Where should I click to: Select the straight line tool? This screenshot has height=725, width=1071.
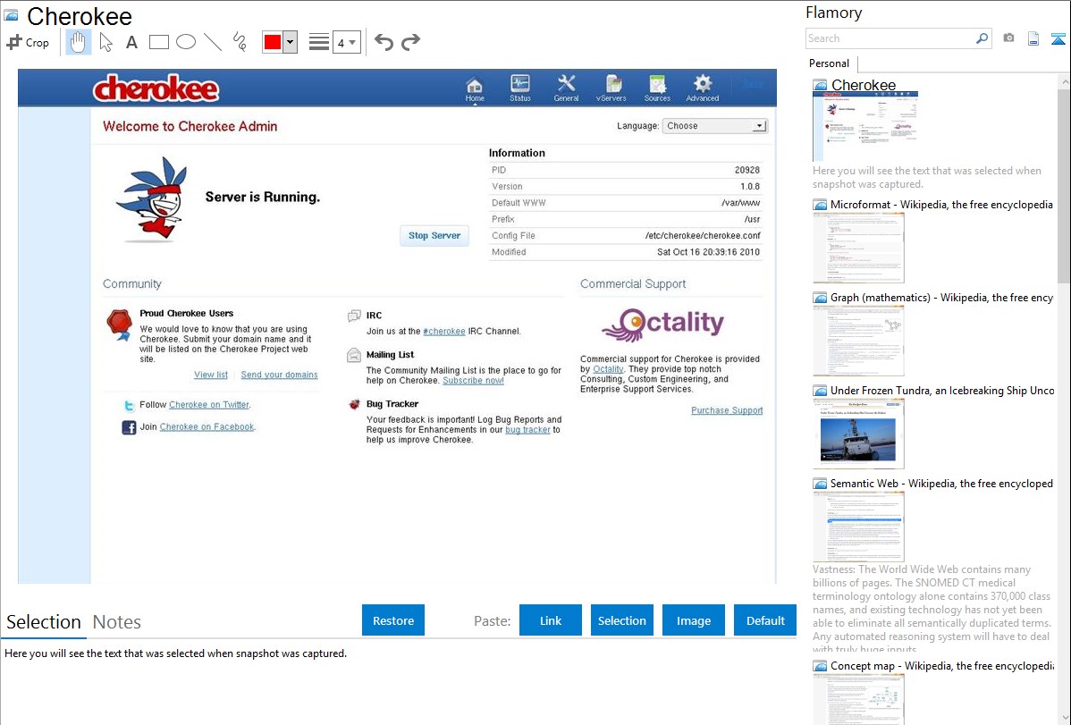[x=213, y=42]
